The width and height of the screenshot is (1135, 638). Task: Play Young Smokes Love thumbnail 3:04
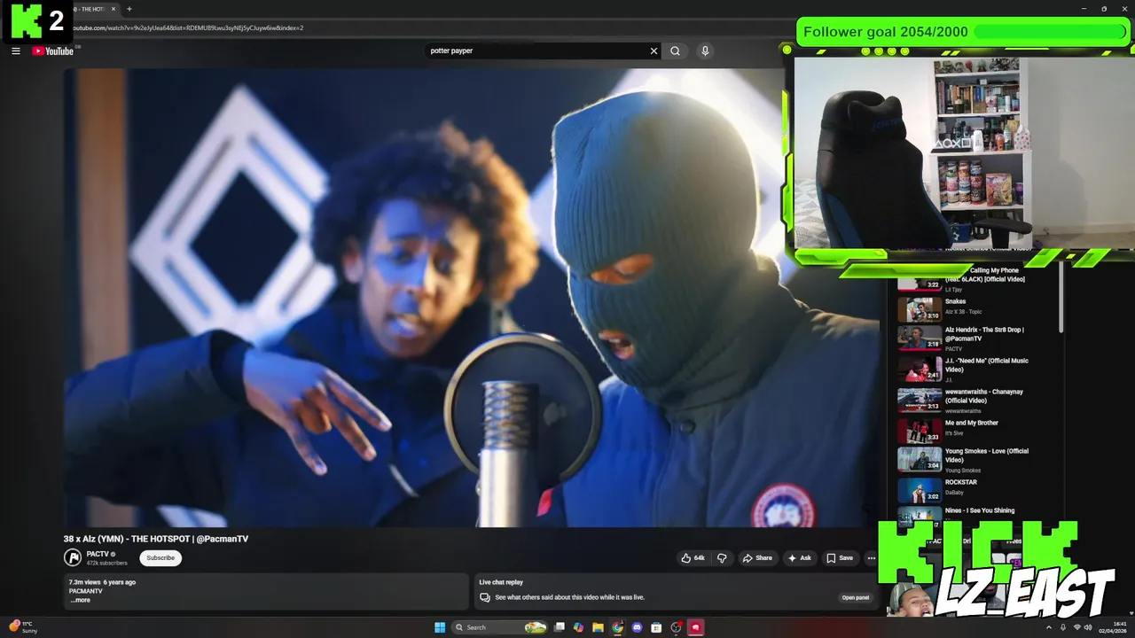(x=920, y=459)
